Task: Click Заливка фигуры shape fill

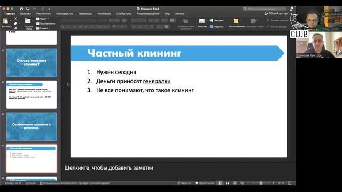Action: pos(277,20)
